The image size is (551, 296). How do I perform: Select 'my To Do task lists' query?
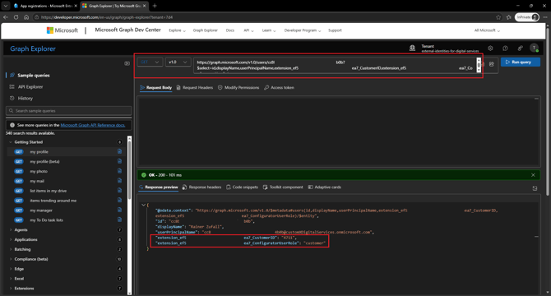click(46, 220)
